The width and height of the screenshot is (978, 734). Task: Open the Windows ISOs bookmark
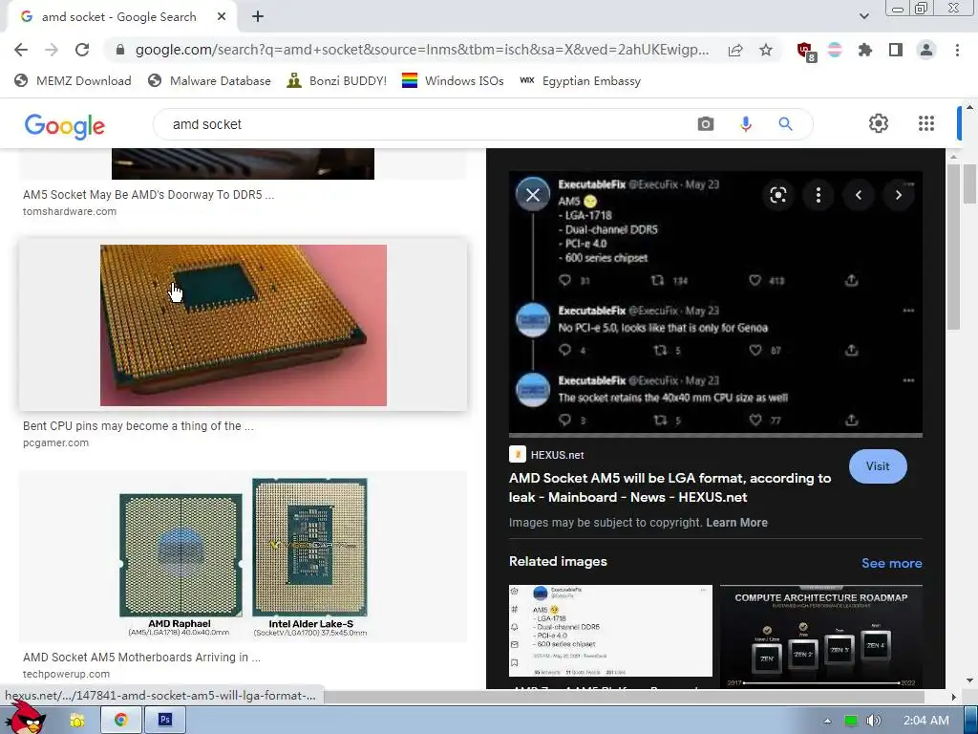(453, 81)
